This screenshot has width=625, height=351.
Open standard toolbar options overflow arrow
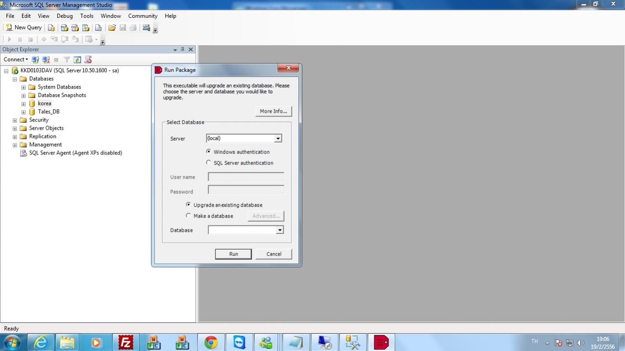(155, 30)
